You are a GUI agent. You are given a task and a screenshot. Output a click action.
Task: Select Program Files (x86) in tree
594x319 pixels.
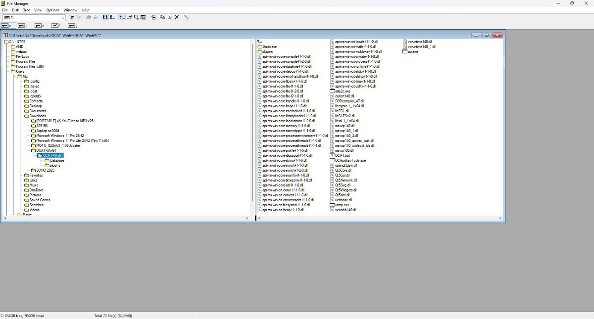tap(27, 66)
